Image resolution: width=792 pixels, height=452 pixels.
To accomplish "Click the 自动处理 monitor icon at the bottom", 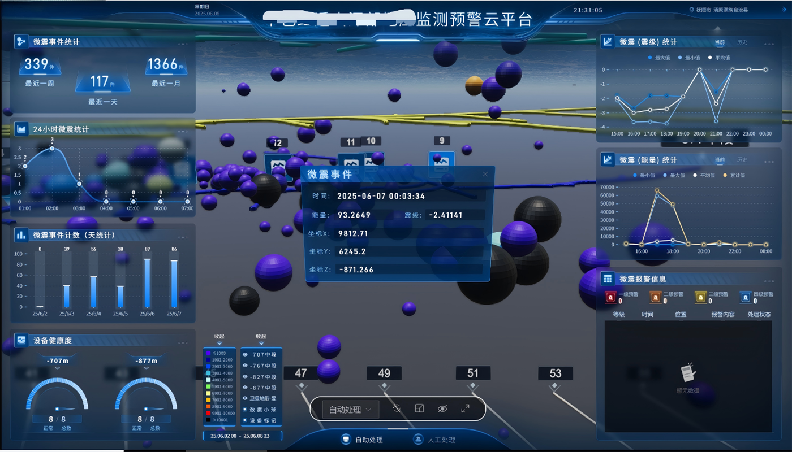I will click(346, 439).
